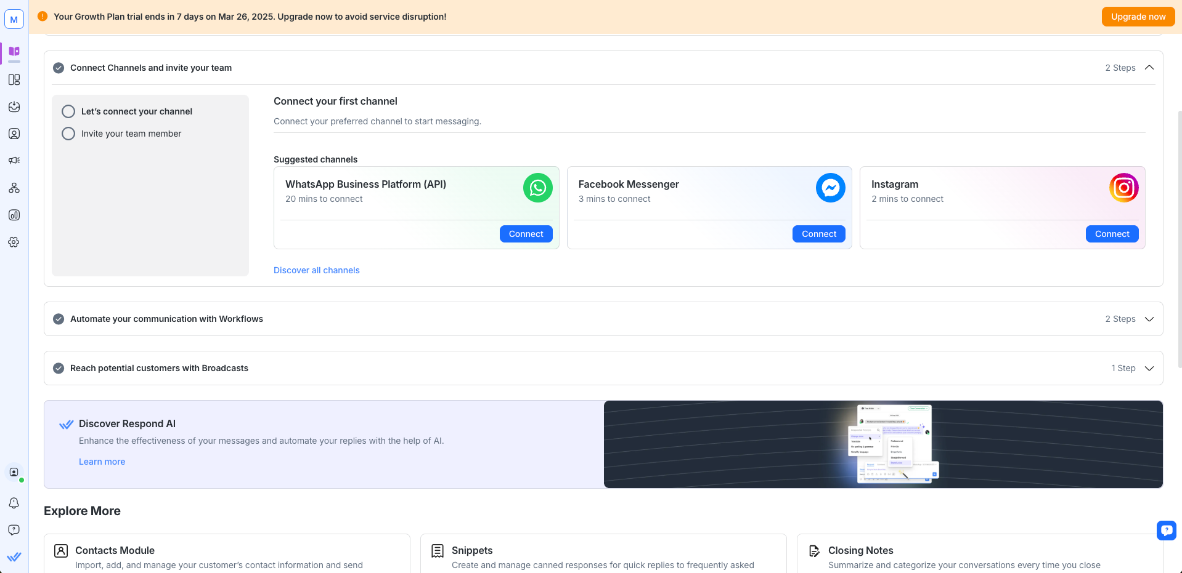Collapse the 'Connect Channels and invite your team' section

[x=1149, y=68]
